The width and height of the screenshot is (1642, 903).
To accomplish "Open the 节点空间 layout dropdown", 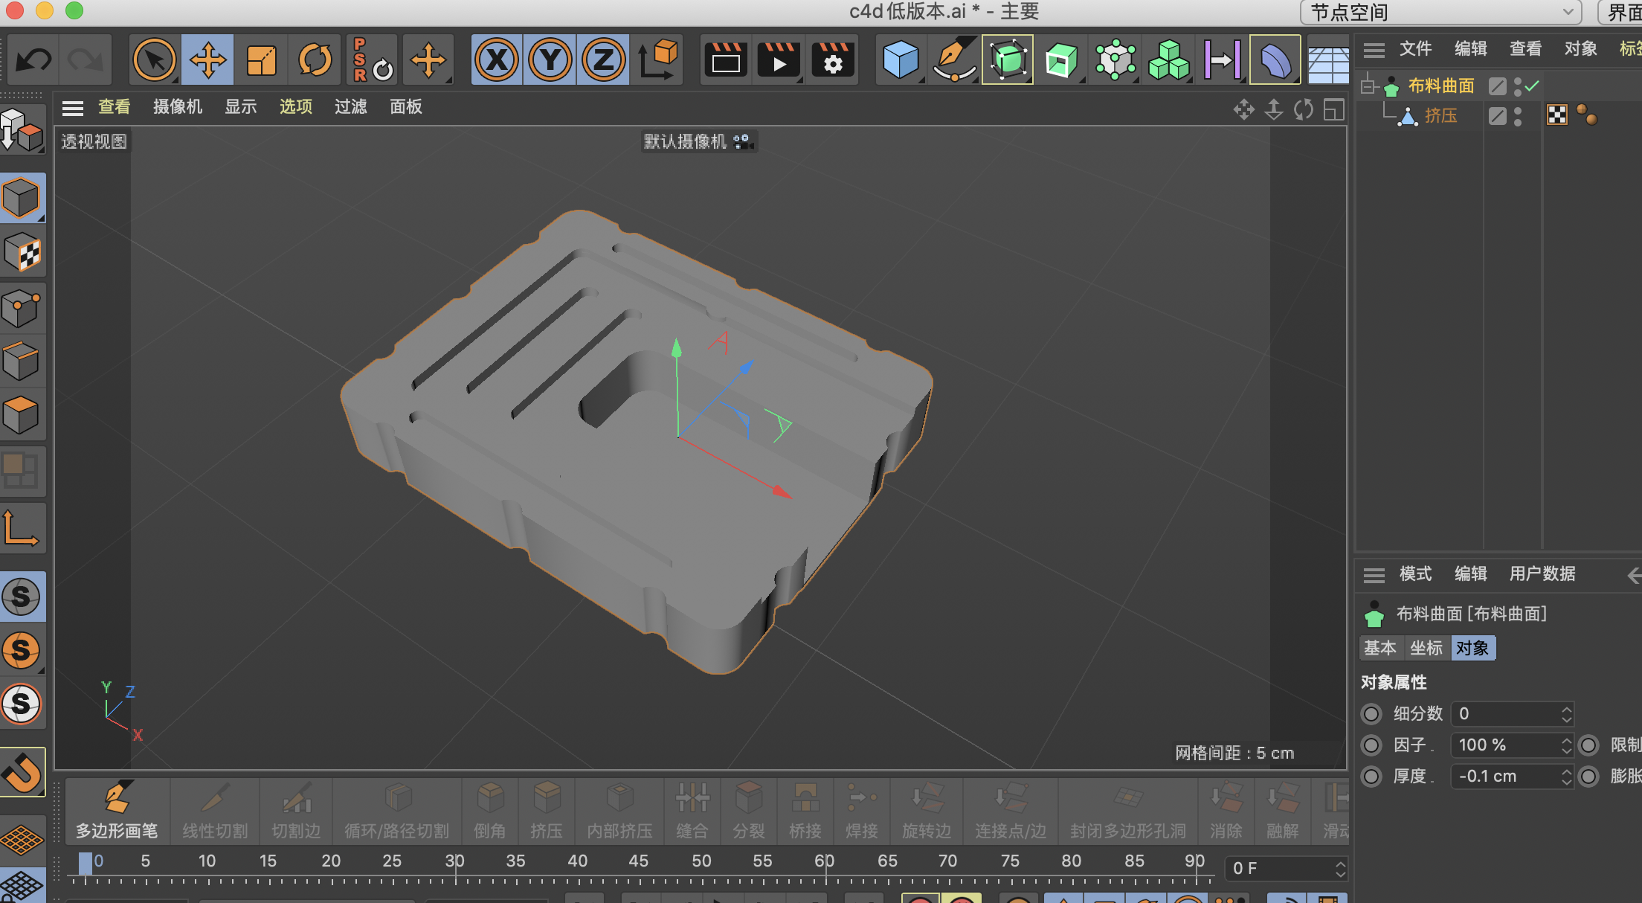I will [1440, 12].
